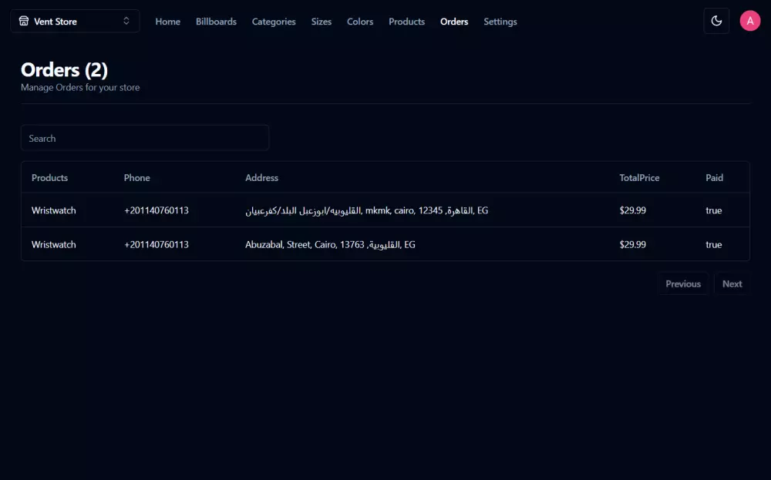Focus the Search input field

[x=145, y=138]
